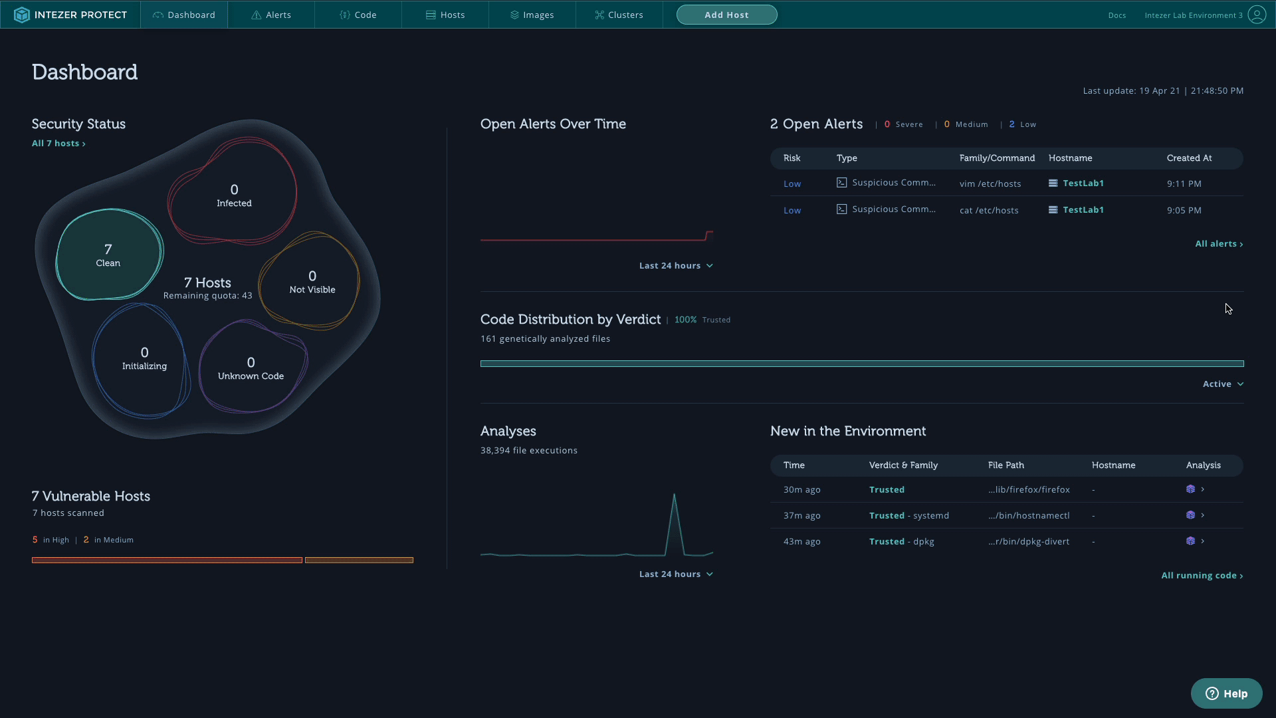Open the All 7 hosts link

58,144
